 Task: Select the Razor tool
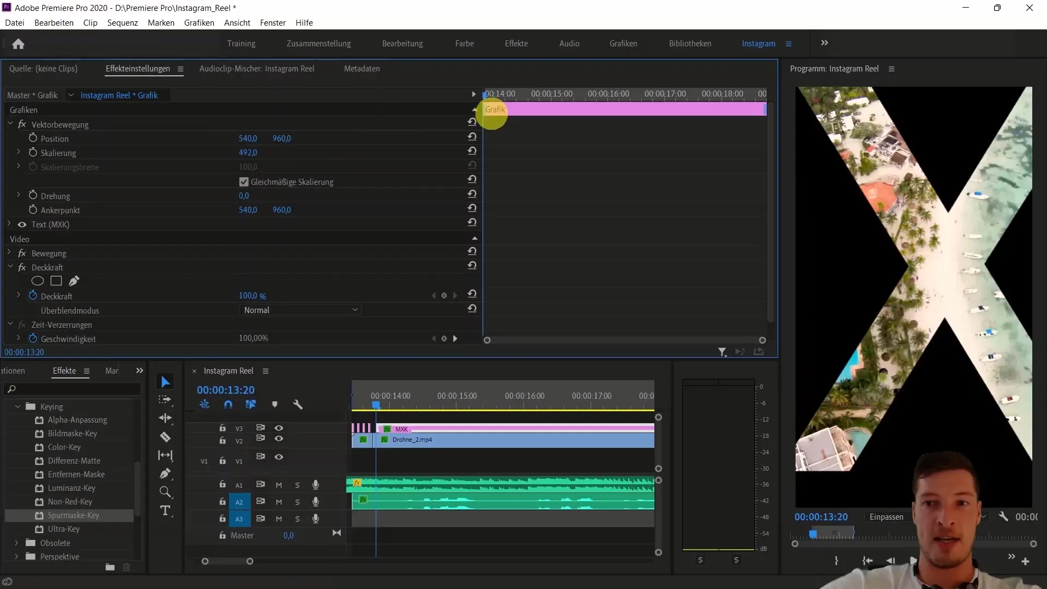pyautogui.click(x=165, y=437)
